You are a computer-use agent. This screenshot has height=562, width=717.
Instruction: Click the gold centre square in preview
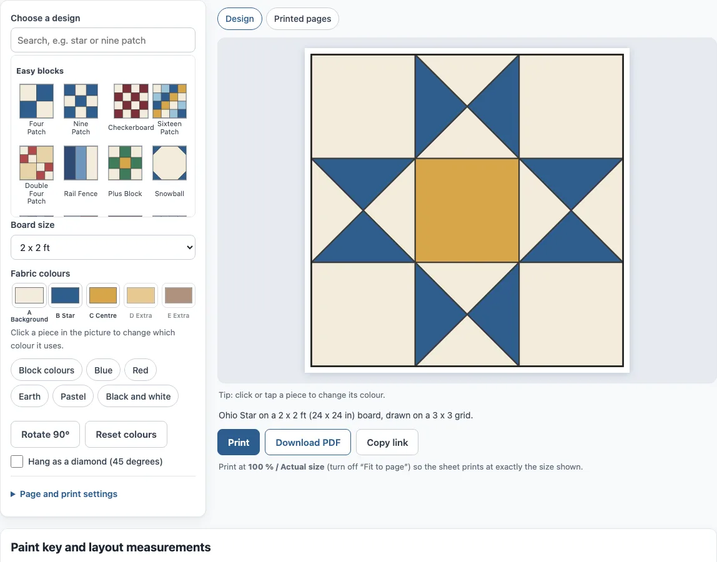[x=467, y=210]
